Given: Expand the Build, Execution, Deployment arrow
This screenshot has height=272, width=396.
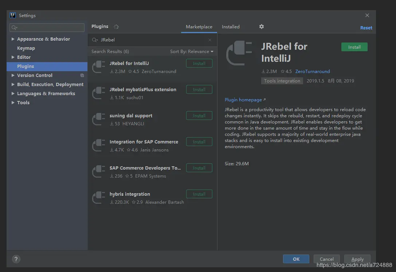Looking at the screenshot, I should (x=13, y=84).
